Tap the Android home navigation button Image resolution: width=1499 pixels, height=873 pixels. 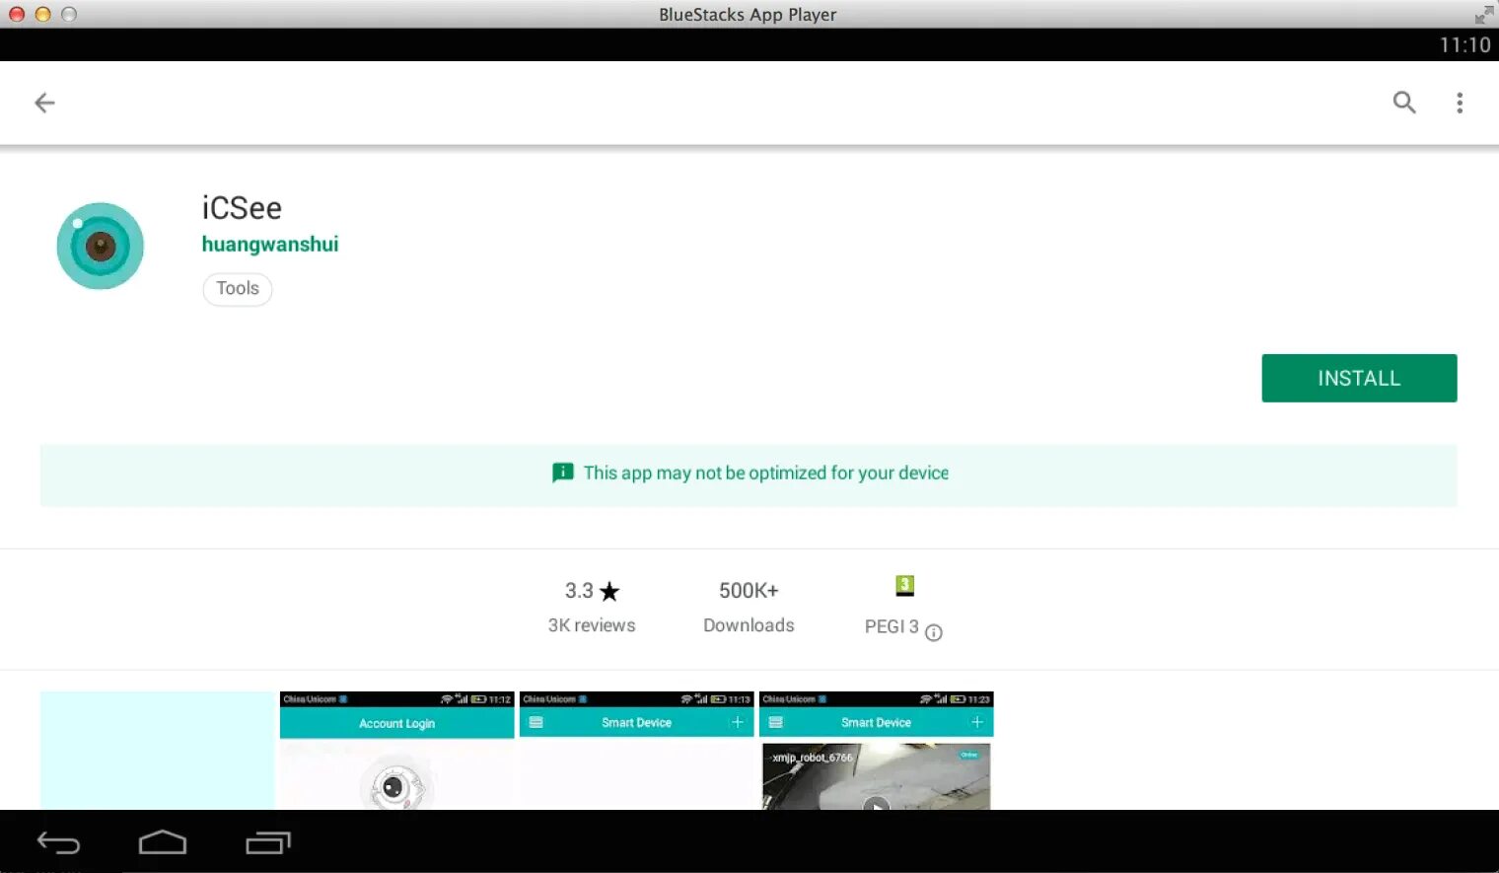coord(163,842)
